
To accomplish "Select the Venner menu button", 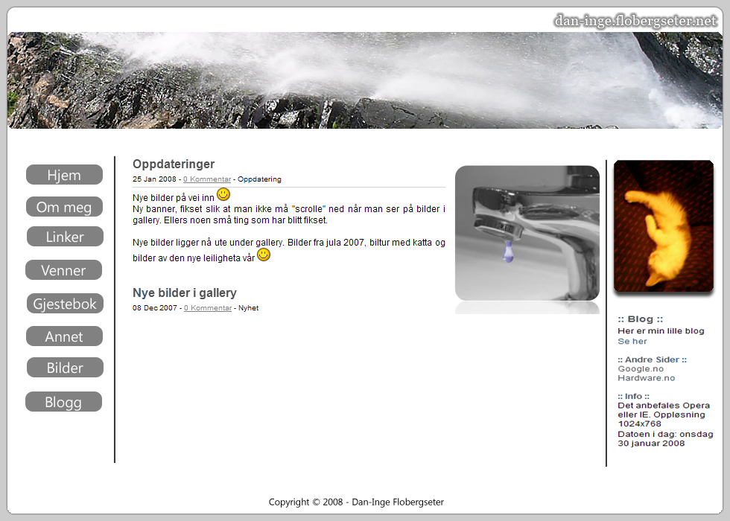I will tap(64, 269).
